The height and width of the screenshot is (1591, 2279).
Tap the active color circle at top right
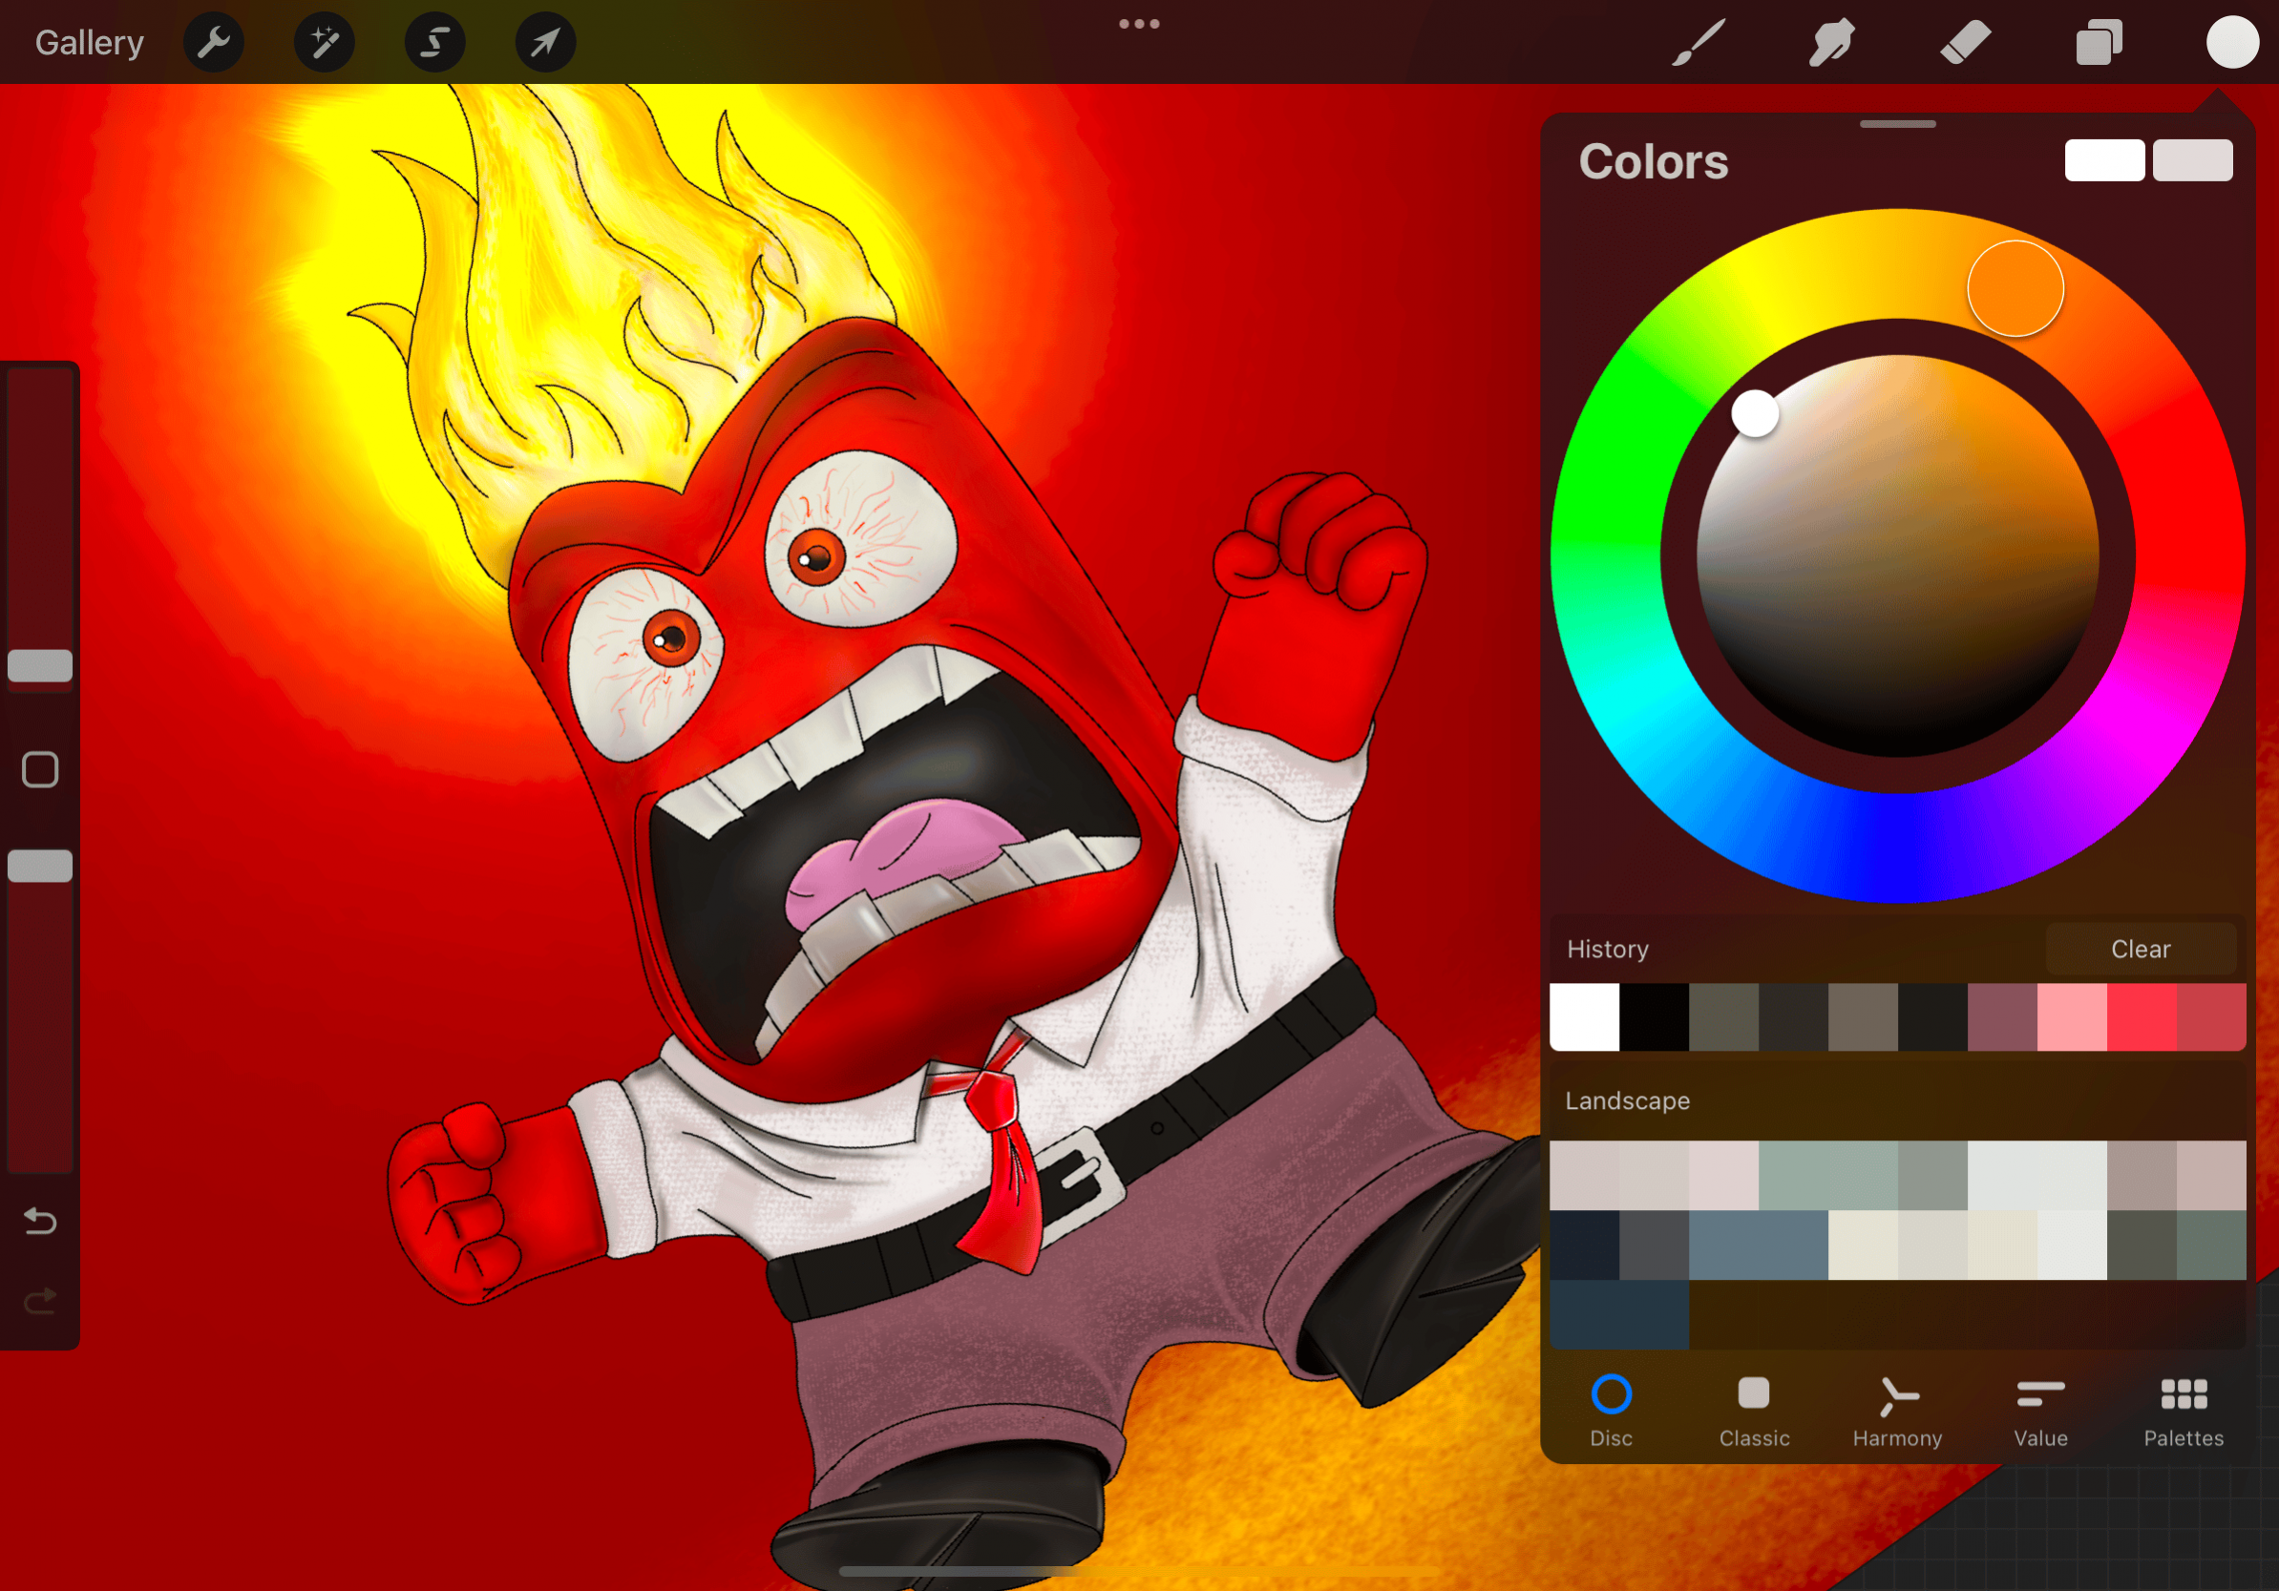coord(2232,43)
